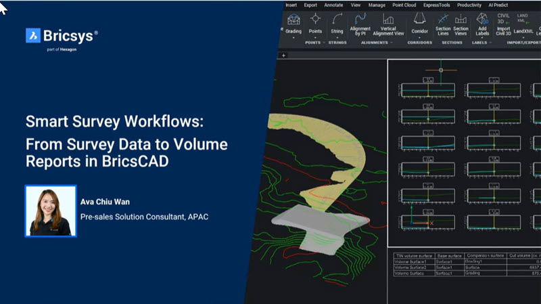Click the SECTIONS panel label
Viewport: 541px width, 304px height.
pyautogui.click(x=452, y=43)
